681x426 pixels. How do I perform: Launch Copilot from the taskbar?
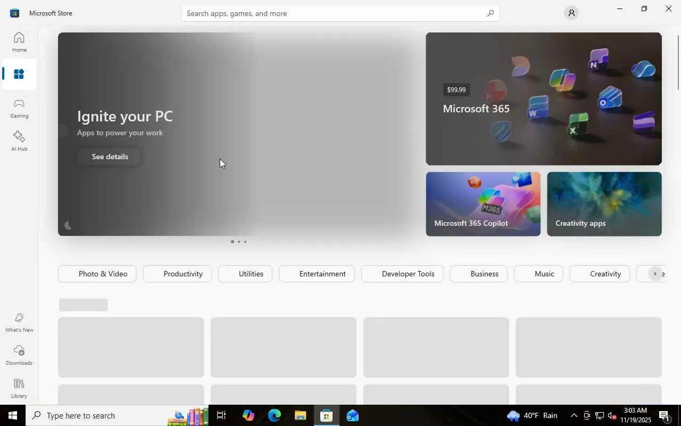pyautogui.click(x=248, y=415)
